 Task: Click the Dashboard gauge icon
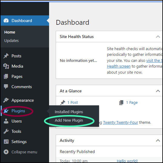[x=6, y=21]
